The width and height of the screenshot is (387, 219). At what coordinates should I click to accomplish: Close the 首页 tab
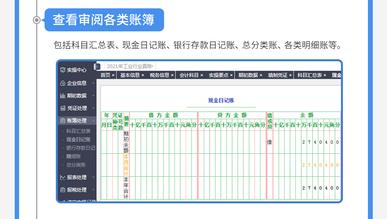tap(113, 75)
